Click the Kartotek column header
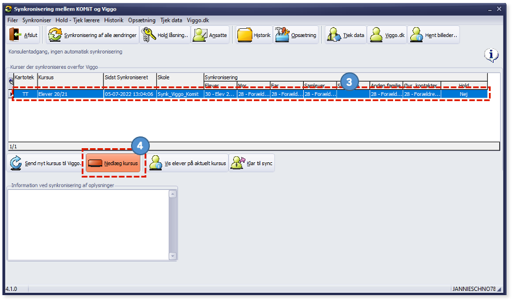Viewport: 513px width, 301px height. [x=25, y=80]
